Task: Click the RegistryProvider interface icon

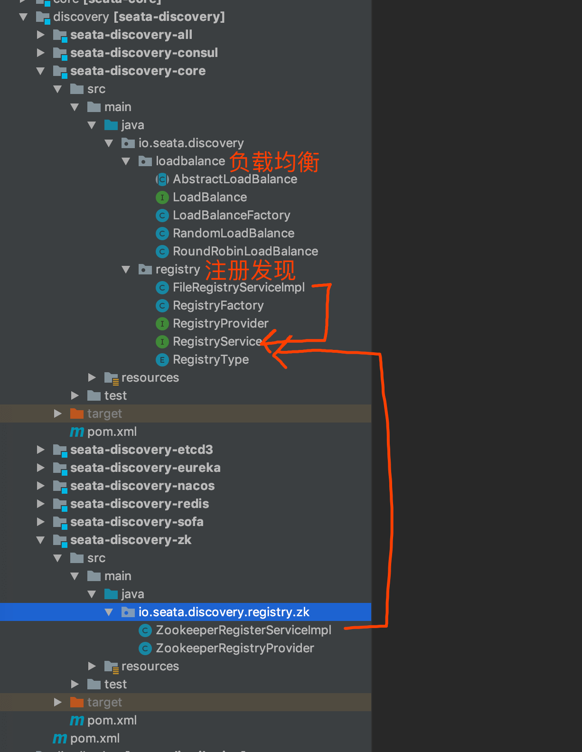Action: click(162, 324)
